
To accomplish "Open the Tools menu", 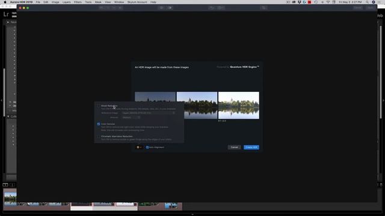I will [x=88, y=2].
